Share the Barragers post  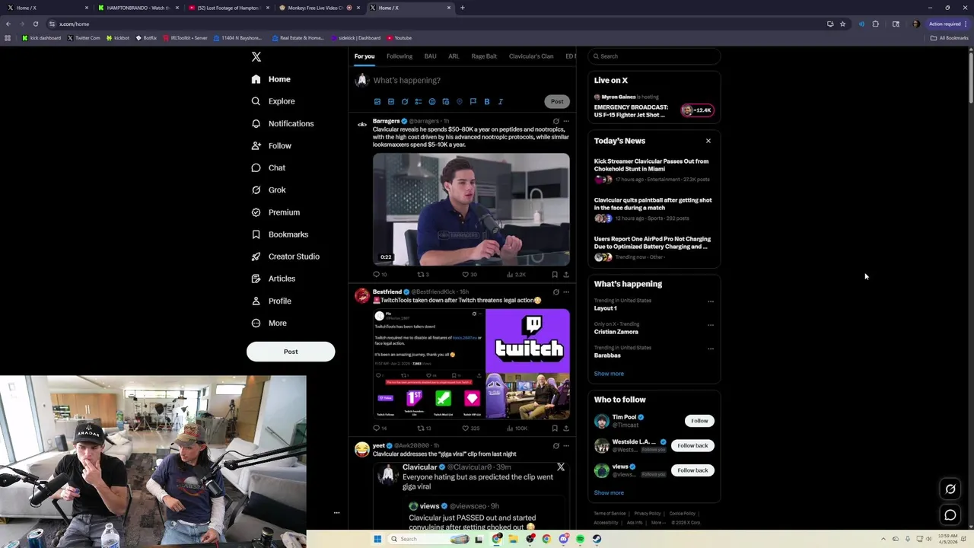click(x=566, y=275)
